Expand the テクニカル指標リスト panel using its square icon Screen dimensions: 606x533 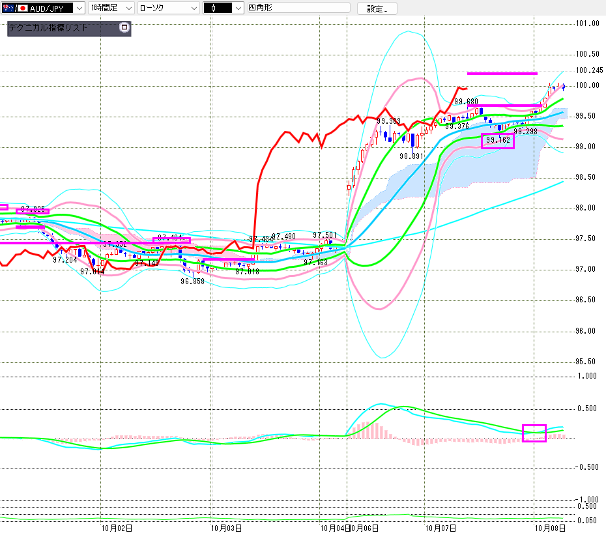(124, 28)
